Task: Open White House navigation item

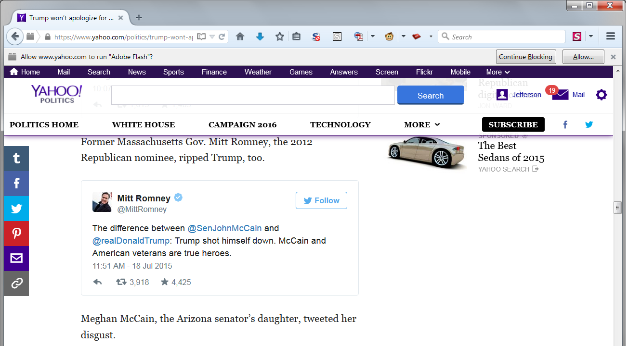Action: (144, 124)
